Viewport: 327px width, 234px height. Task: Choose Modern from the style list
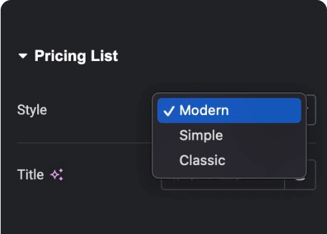pyautogui.click(x=229, y=110)
